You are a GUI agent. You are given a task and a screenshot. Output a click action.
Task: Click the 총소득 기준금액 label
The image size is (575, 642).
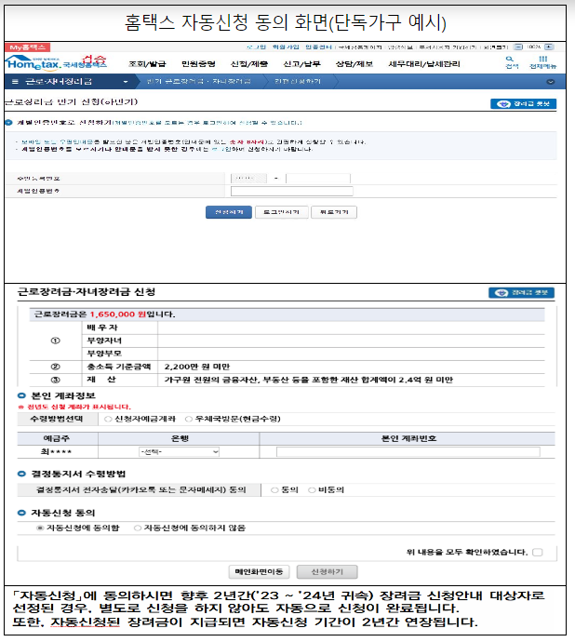pos(119,367)
